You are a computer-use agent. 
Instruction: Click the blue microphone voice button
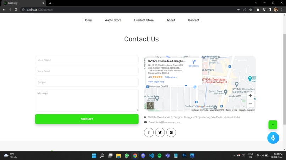pos(273,138)
